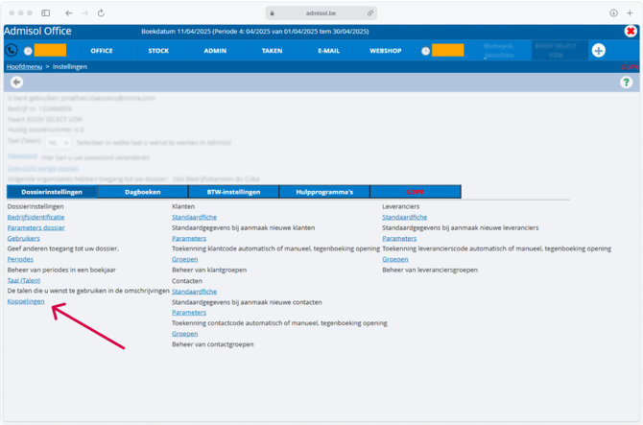Open Parameters under Leveranciers

point(399,239)
